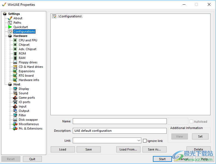Click the Display monitor icon
Image resolution: width=216 pixels, height=164 pixels.
[15, 89]
